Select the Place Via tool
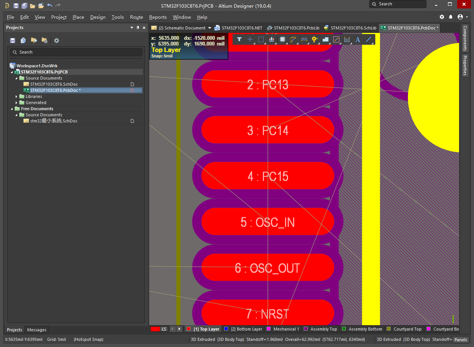 pyautogui.click(x=315, y=39)
